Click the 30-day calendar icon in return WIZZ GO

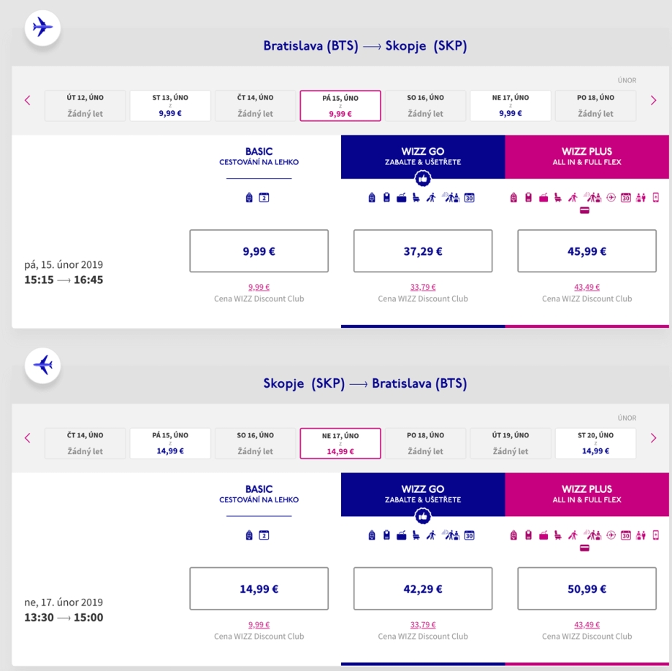[x=470, y=535]
